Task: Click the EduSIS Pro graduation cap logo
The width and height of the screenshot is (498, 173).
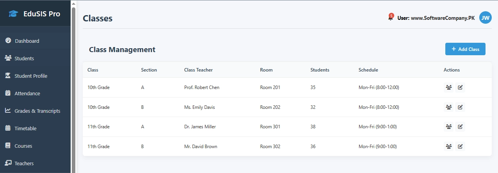Action: pyautogui.click(x=14, y=14)
